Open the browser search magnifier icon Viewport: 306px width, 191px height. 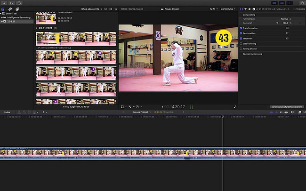point(116,9)
